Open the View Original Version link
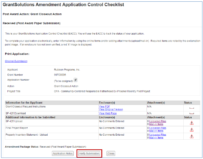The height and width of the screenshot is (159, 203). point(111,109)
